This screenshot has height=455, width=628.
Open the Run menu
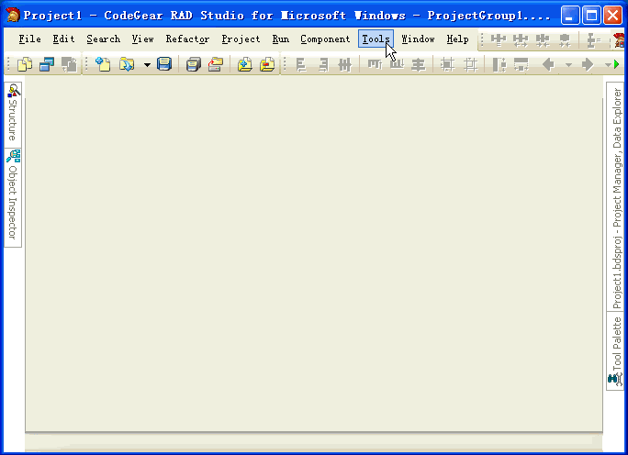point(280,39)
